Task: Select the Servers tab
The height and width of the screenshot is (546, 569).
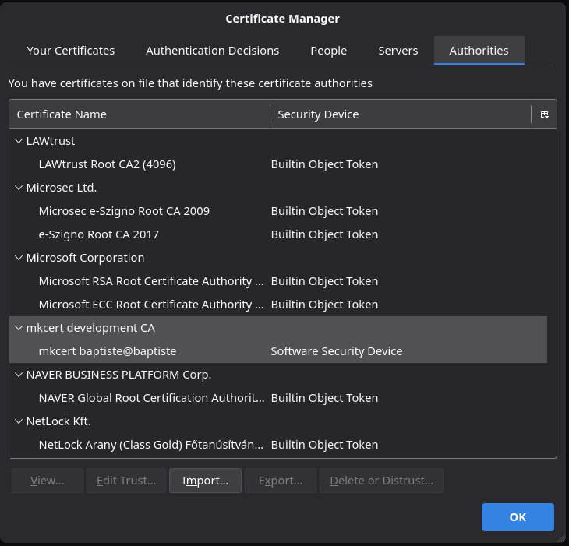Action: point(398,51)
